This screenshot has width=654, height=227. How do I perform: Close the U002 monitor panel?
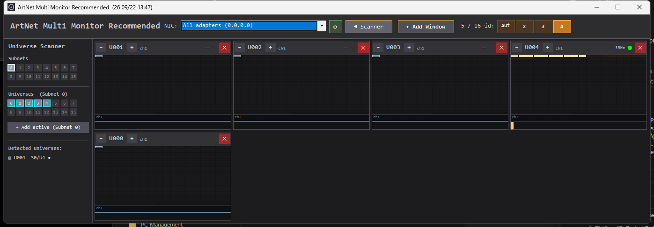[x=363, y=48]
